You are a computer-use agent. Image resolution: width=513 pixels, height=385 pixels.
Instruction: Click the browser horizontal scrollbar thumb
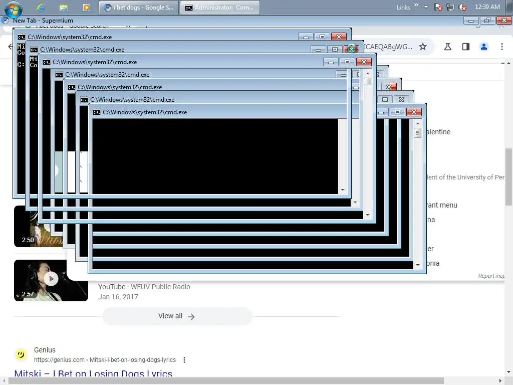[x=226, y=381]
